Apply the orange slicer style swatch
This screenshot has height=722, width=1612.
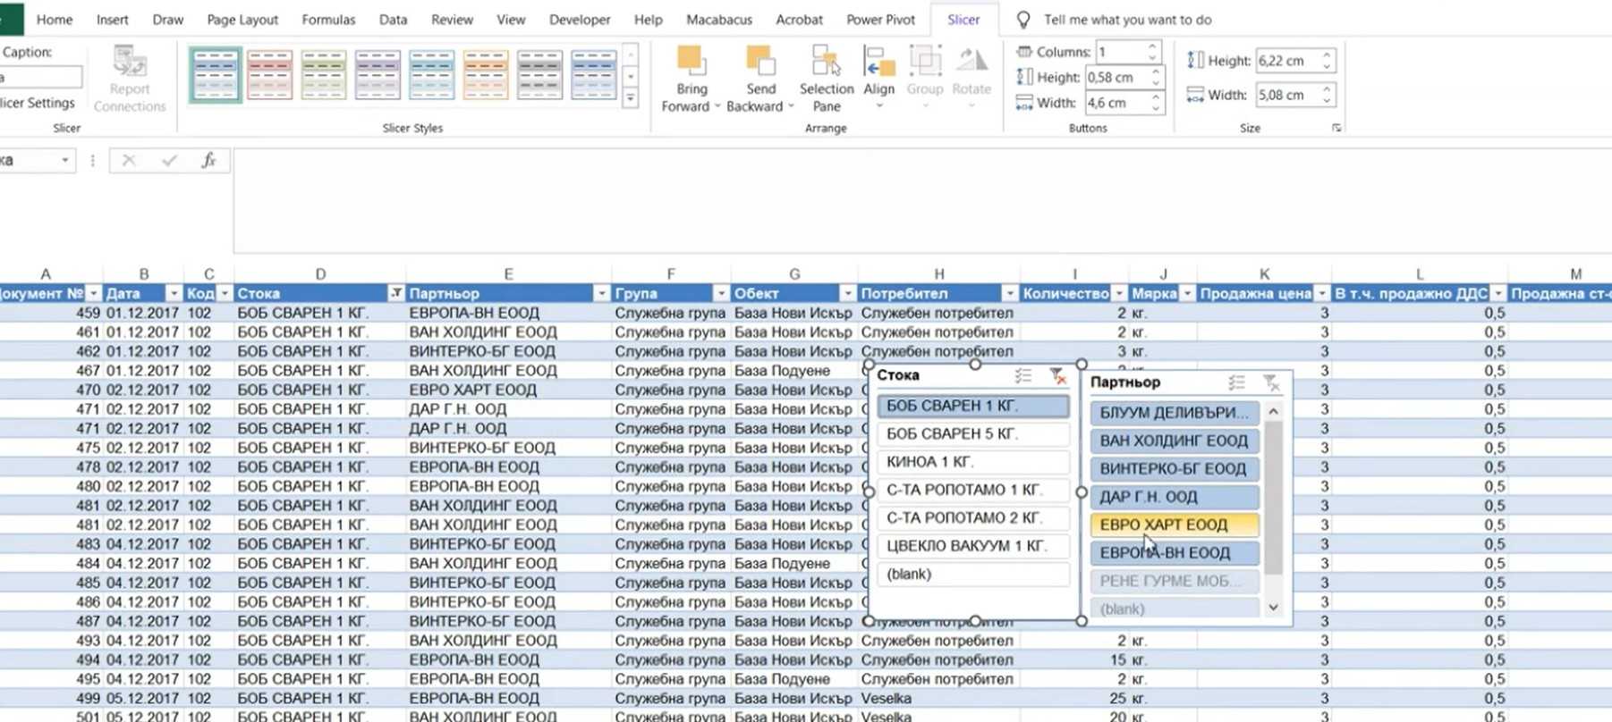pyautogui.click(x=485, y=75)
